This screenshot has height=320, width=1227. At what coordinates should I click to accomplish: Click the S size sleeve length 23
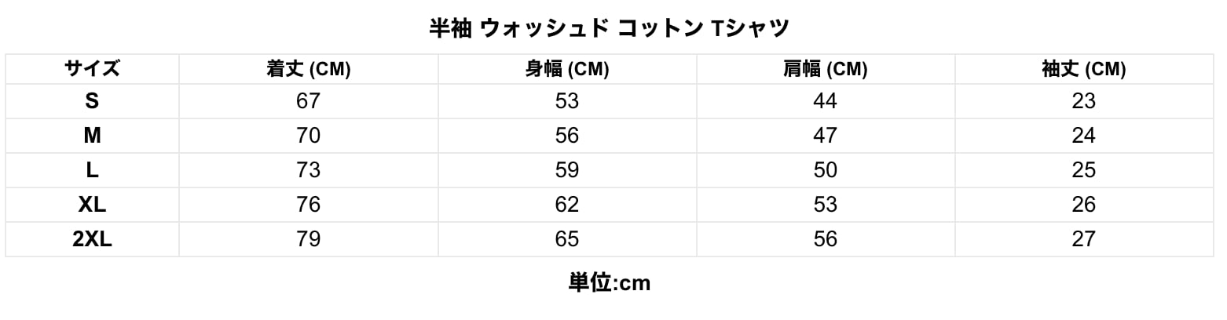pyautogui.click(x=1083, y=101)
